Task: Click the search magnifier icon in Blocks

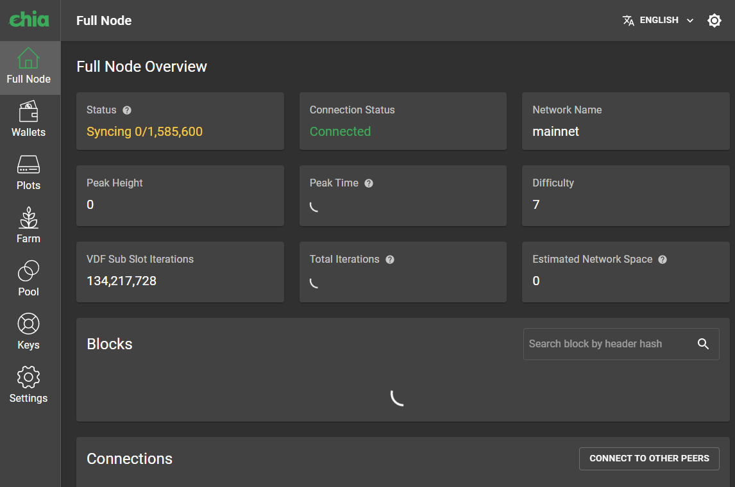Action: click(x=703, y=343)
